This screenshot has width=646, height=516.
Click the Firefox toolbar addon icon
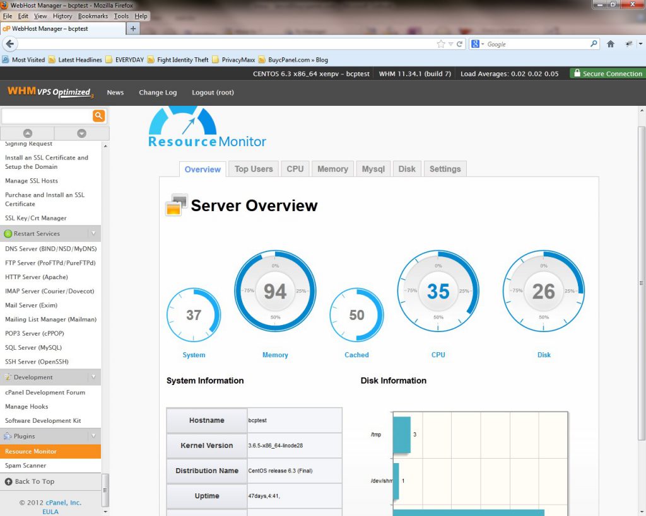click(629, 44)
